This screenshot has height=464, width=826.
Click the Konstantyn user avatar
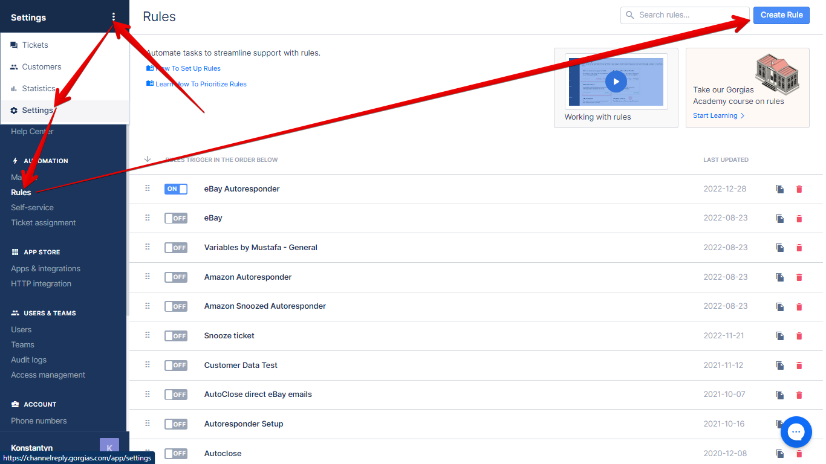pyautogui.click(x=109, y=448)
